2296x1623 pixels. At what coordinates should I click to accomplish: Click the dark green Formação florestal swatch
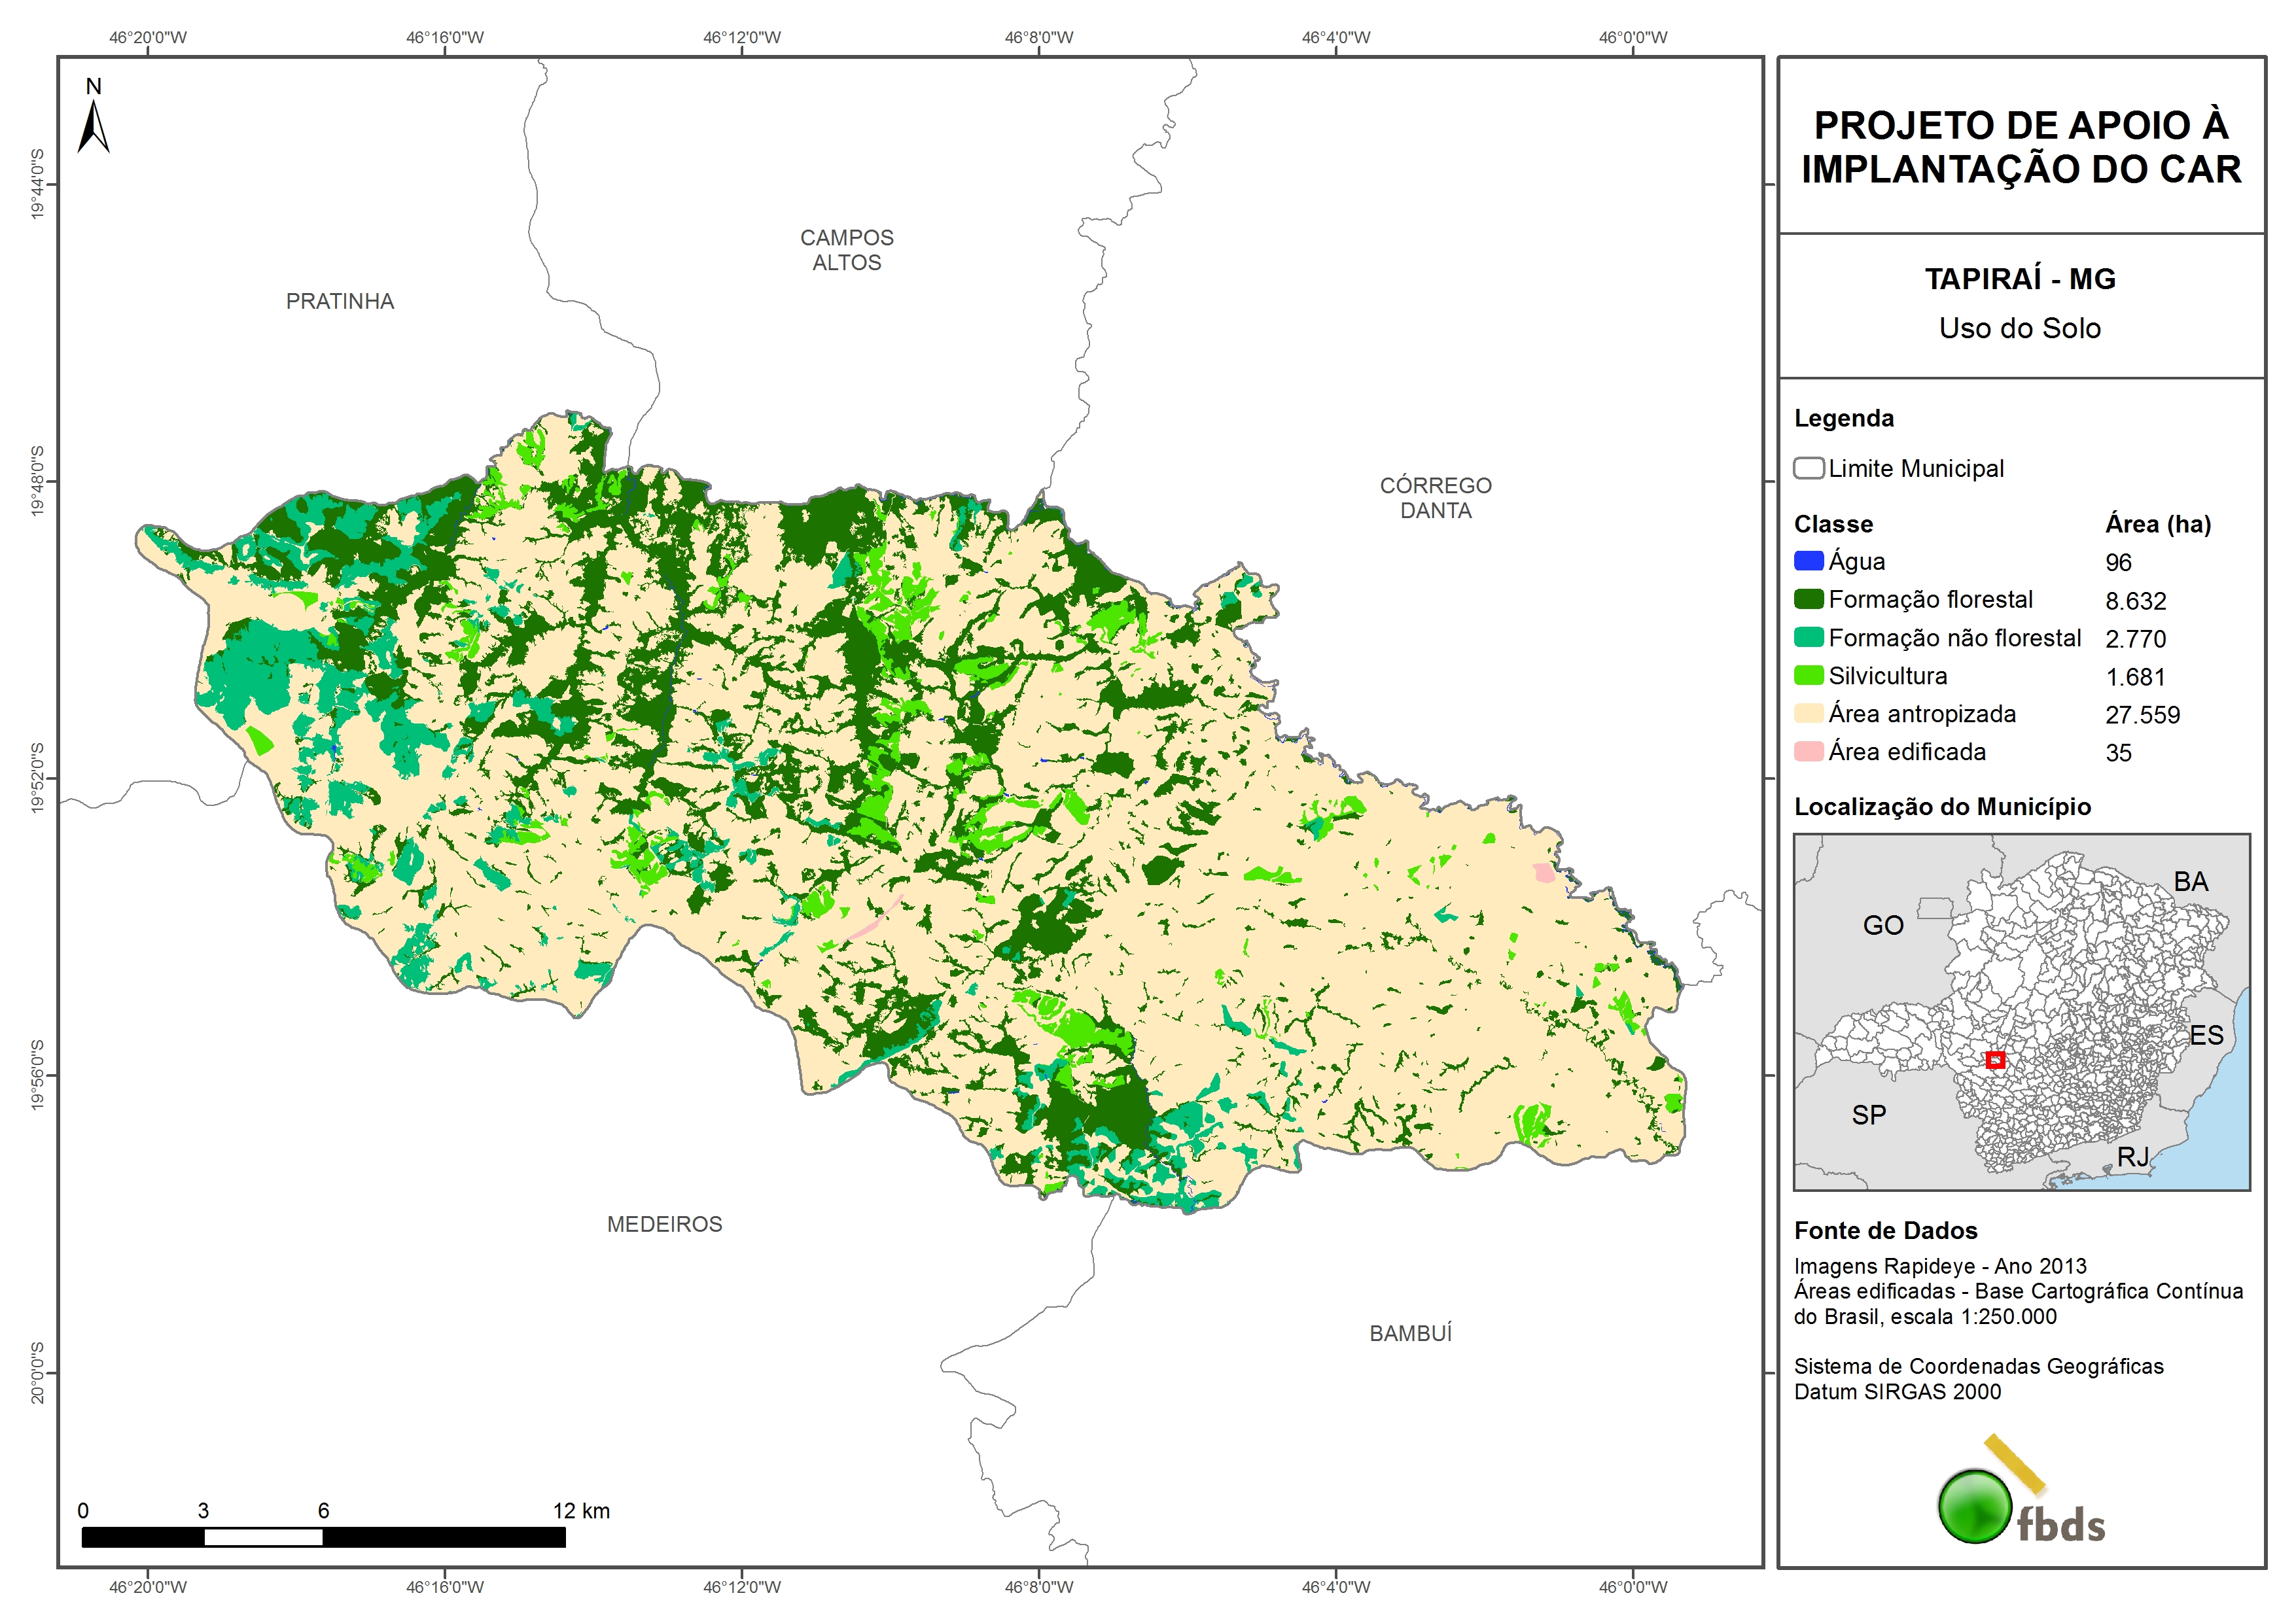[x=1808, y=599]
